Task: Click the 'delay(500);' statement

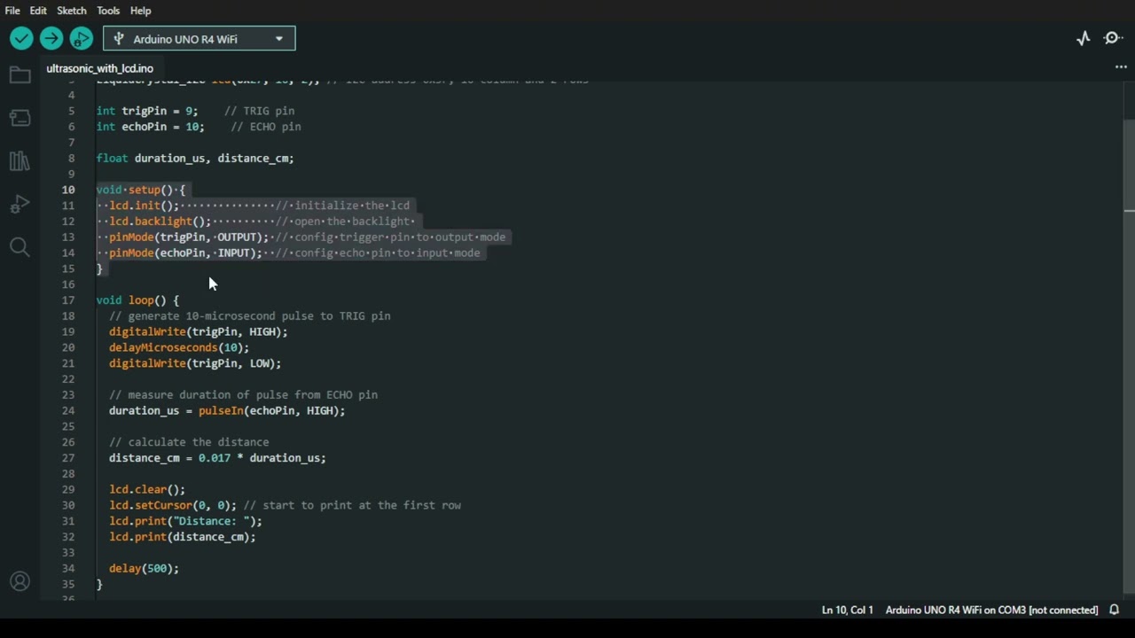Action: point(144,569)
